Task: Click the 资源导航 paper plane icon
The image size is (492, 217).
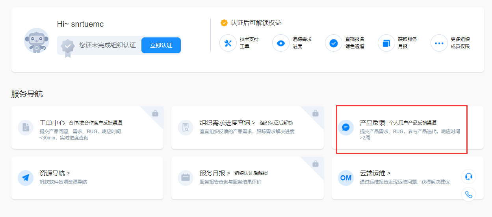Action: (x=26, y=178)
